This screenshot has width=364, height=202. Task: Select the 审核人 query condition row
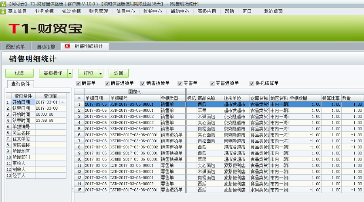point(36,163)
